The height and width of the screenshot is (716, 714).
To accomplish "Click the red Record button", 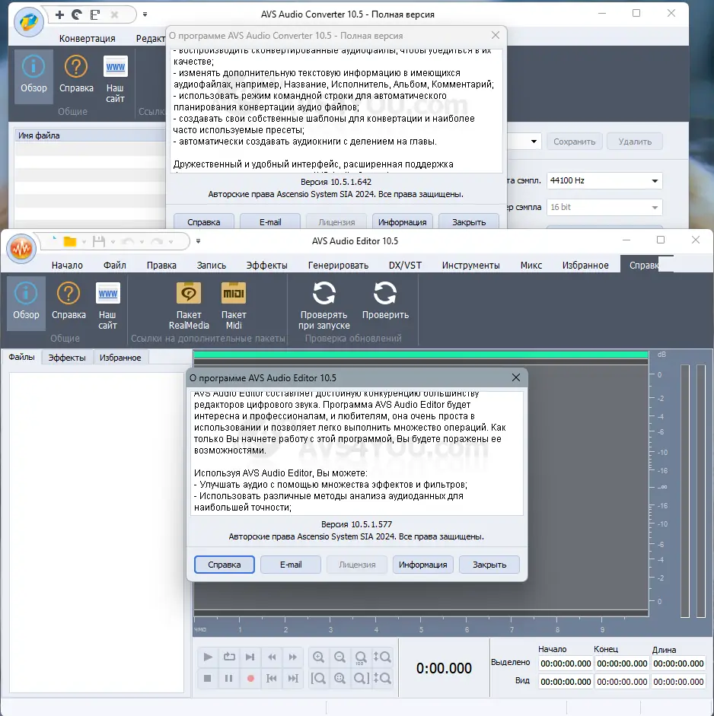I will click(250, 678).
